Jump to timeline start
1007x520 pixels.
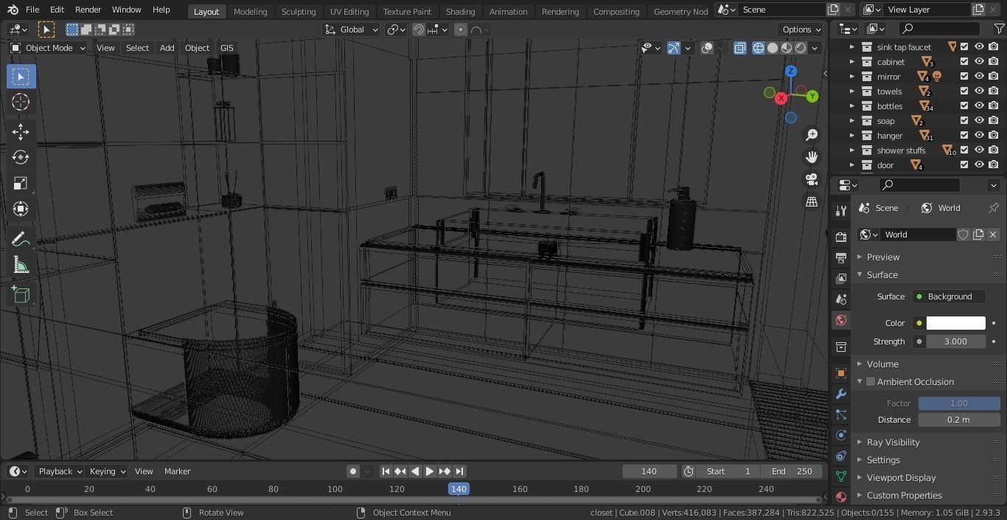tap(386, 471)
